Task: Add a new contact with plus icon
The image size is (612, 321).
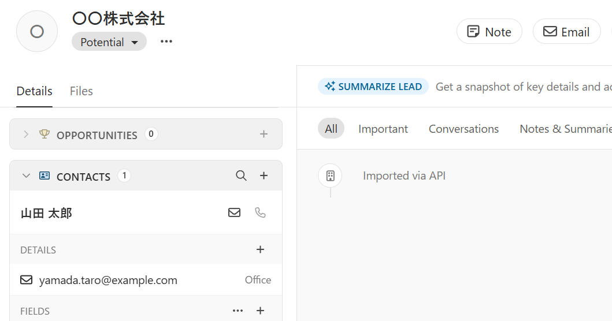Action: click(264, 176)
